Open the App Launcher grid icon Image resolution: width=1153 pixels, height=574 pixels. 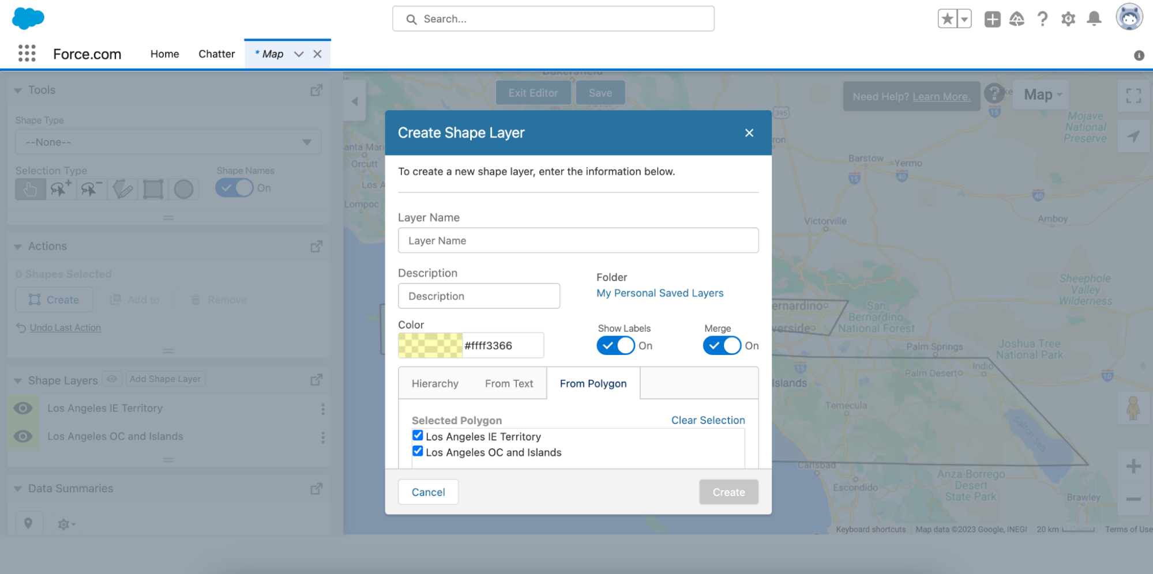coord(27,53)
